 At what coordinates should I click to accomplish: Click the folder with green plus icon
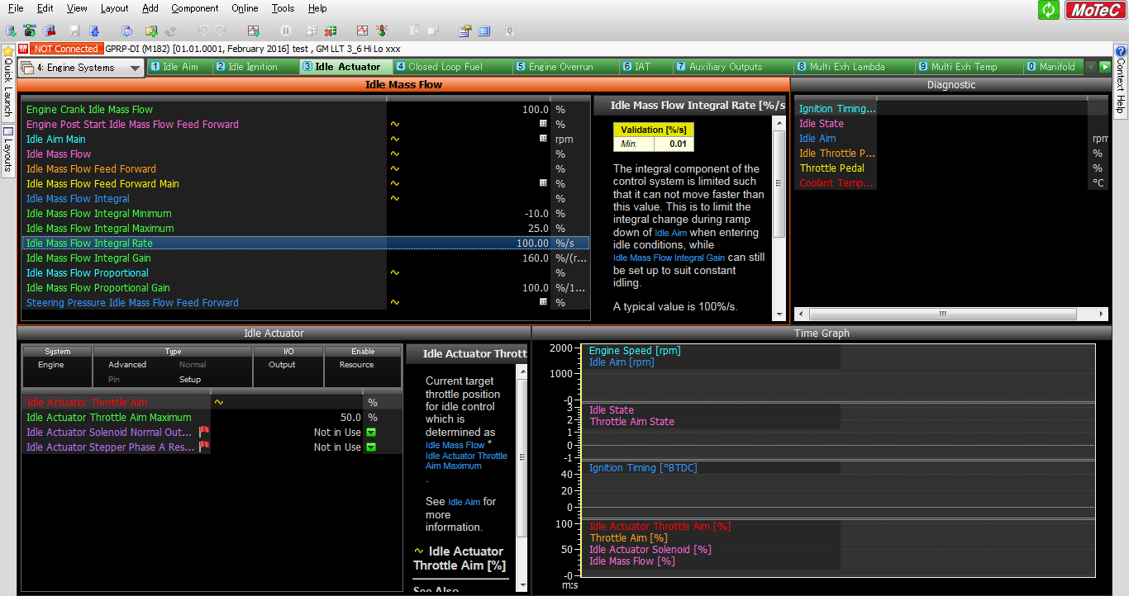[x=151, y=31]
